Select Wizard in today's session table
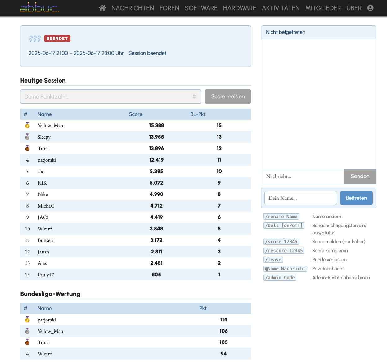 pyautogui.click(x=45, y=229)
